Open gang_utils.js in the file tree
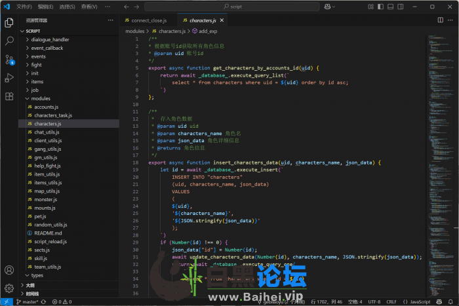 [x=69, y=149]
